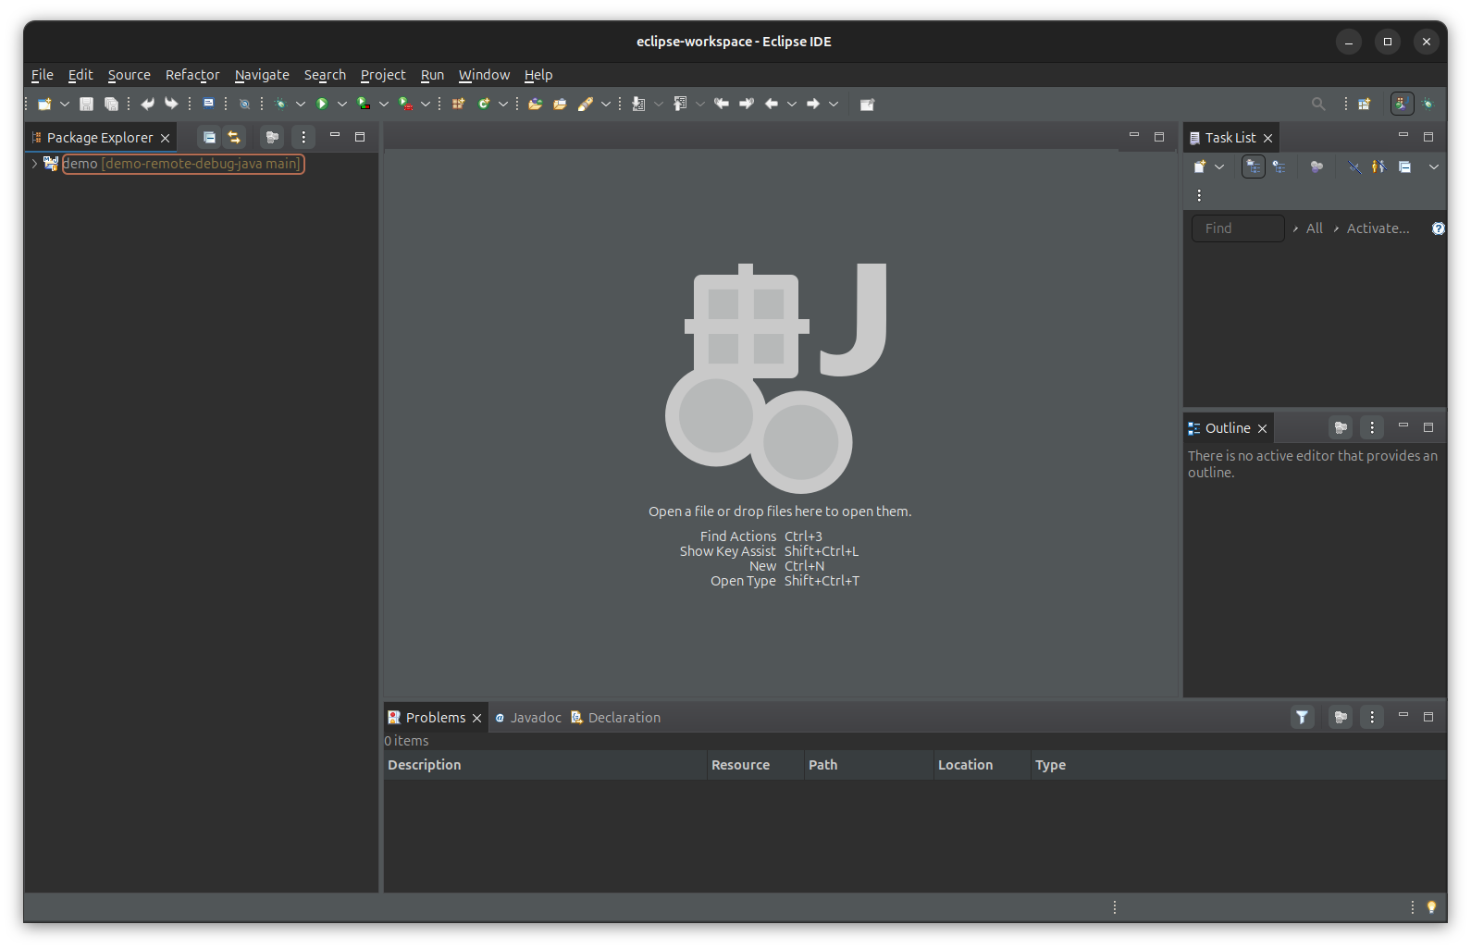This screenshot has width=1471, height=949.
Task: Toggle Link with Editor in Package Explorer
Action: [x=234, y=137]
